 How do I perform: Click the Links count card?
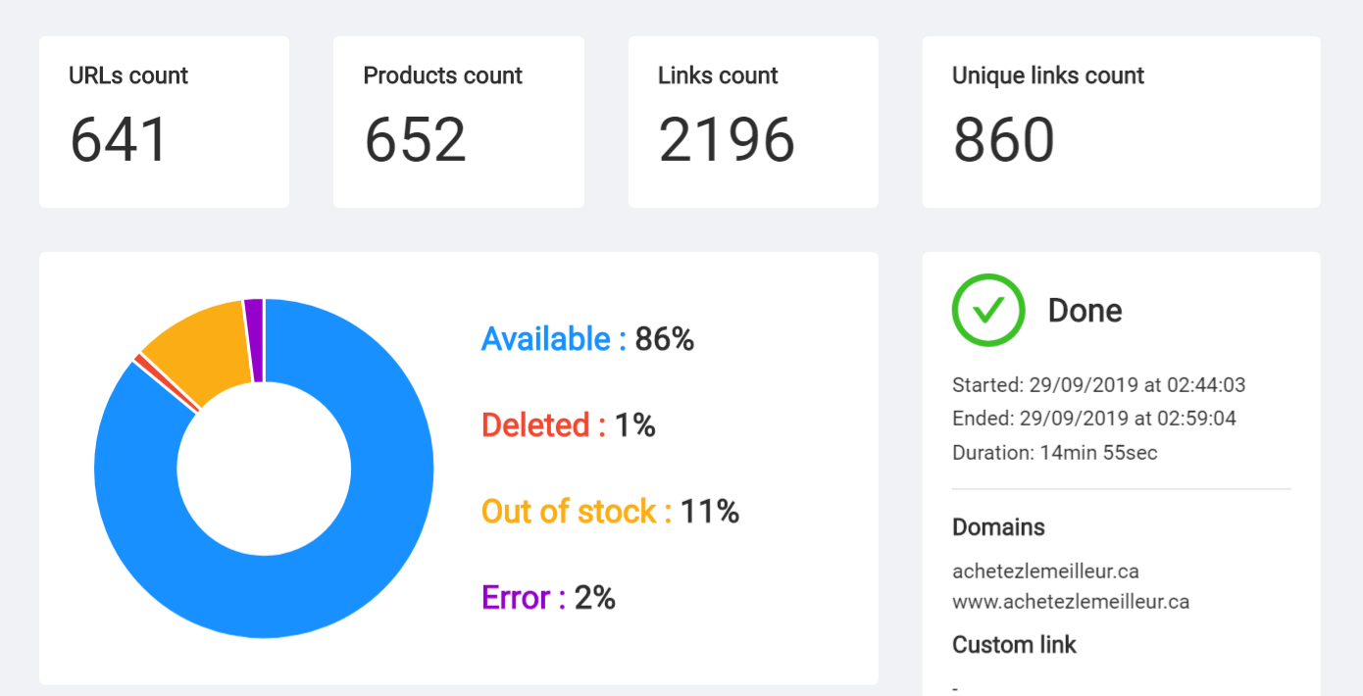(752, 122)
